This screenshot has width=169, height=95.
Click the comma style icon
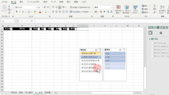click(104, 12)
